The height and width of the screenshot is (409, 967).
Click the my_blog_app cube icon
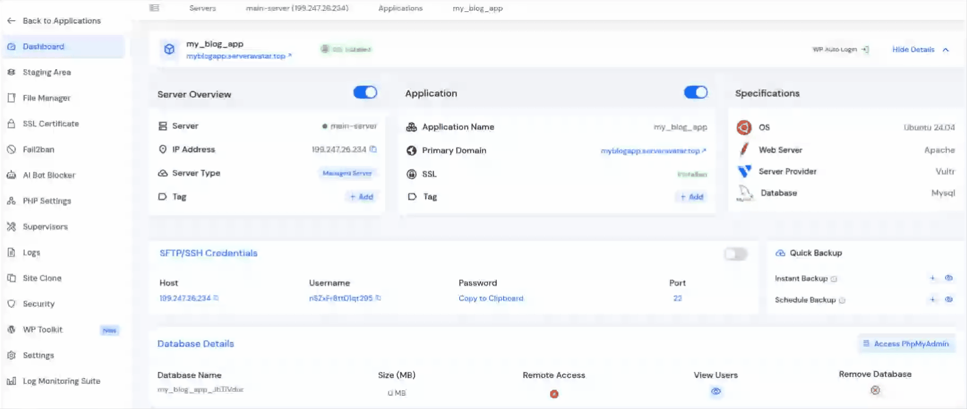pos(169,49)
